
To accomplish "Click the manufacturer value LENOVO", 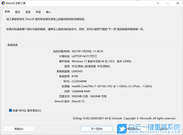I will [77, 71].
